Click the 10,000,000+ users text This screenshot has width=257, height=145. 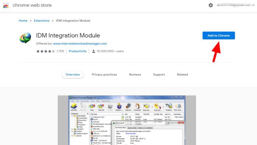(x=110, y=51)
